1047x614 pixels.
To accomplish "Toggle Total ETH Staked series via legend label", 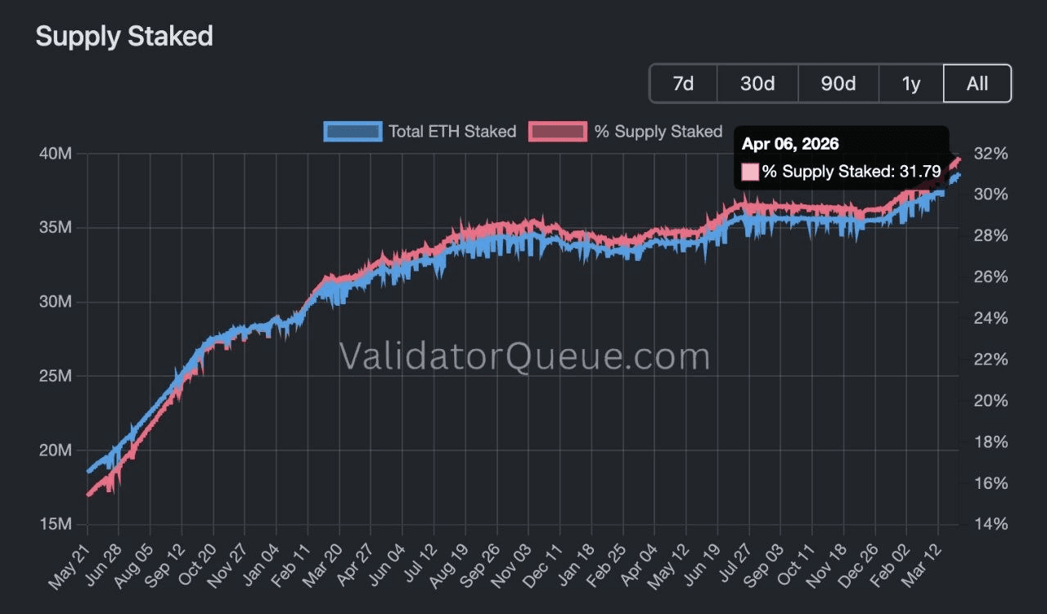I will tap(452, 131).
